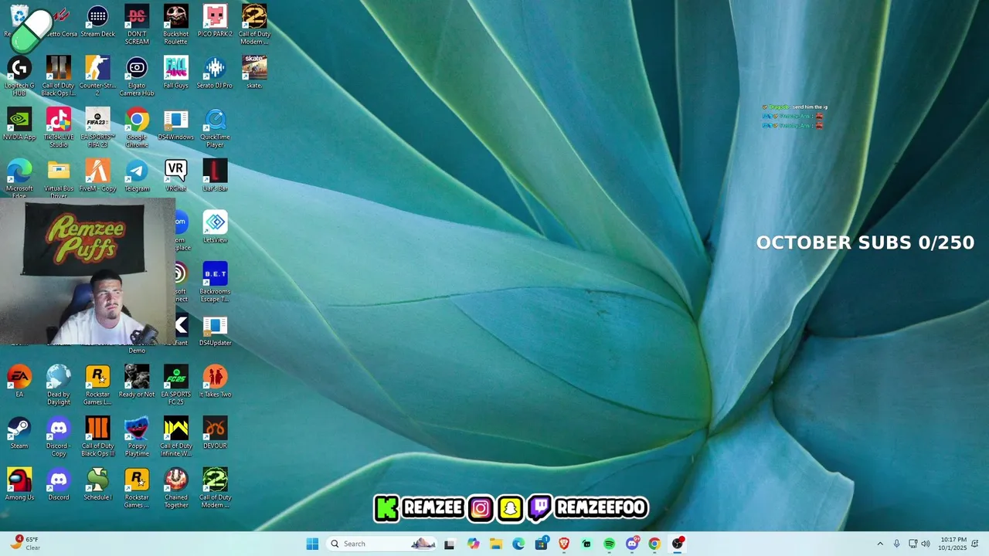Open the Chained Together shortcut
This screenshot has width=989, height=556.
[x=175, y=488]
